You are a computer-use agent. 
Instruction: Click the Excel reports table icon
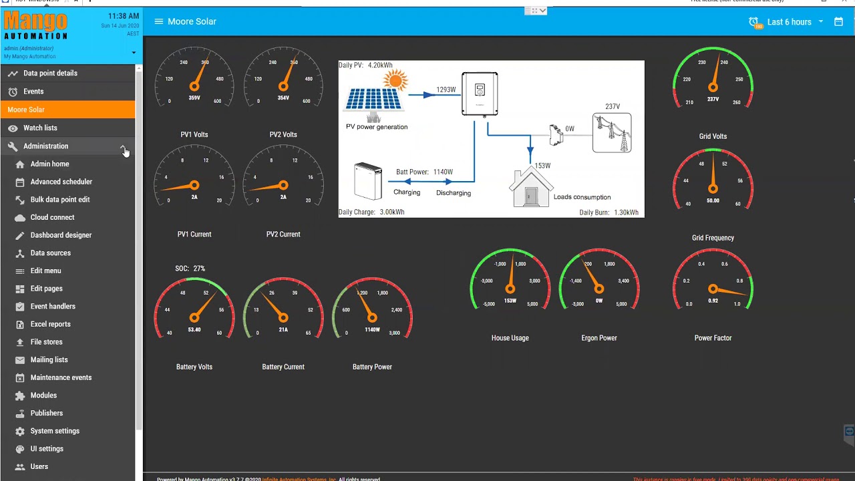pyautogui.click(x=20, y=325)
